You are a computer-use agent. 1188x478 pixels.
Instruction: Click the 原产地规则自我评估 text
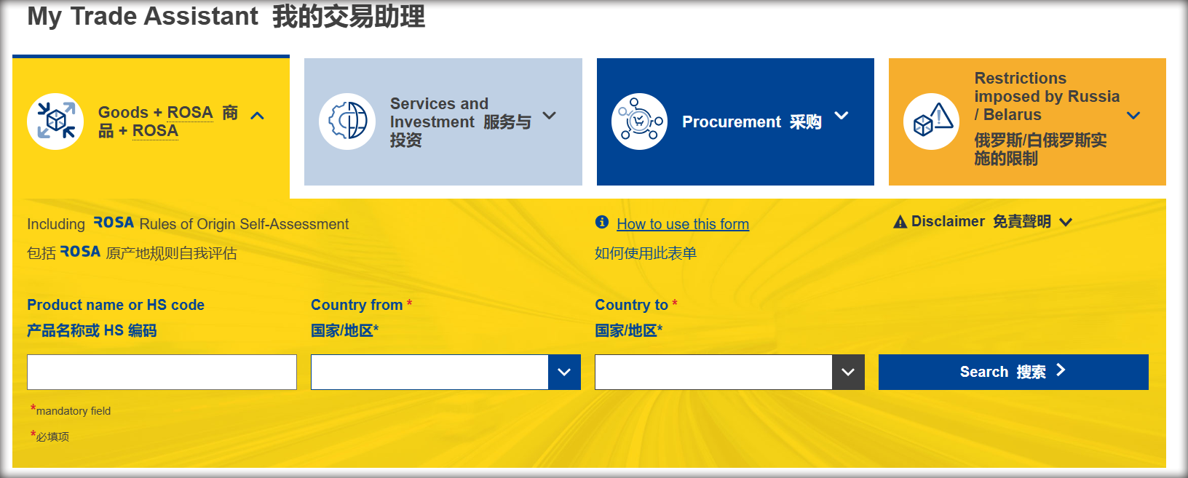click(171, 253)
